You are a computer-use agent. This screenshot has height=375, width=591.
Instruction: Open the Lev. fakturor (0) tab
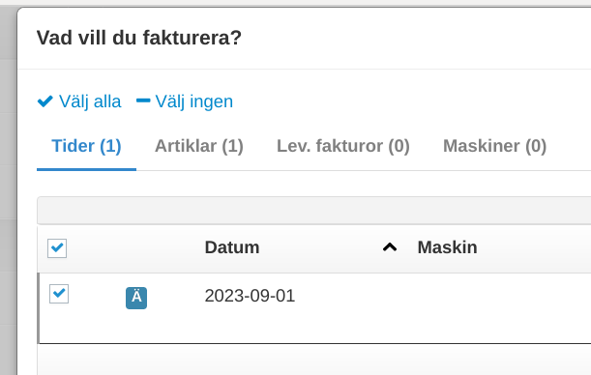tap(343, 146)
